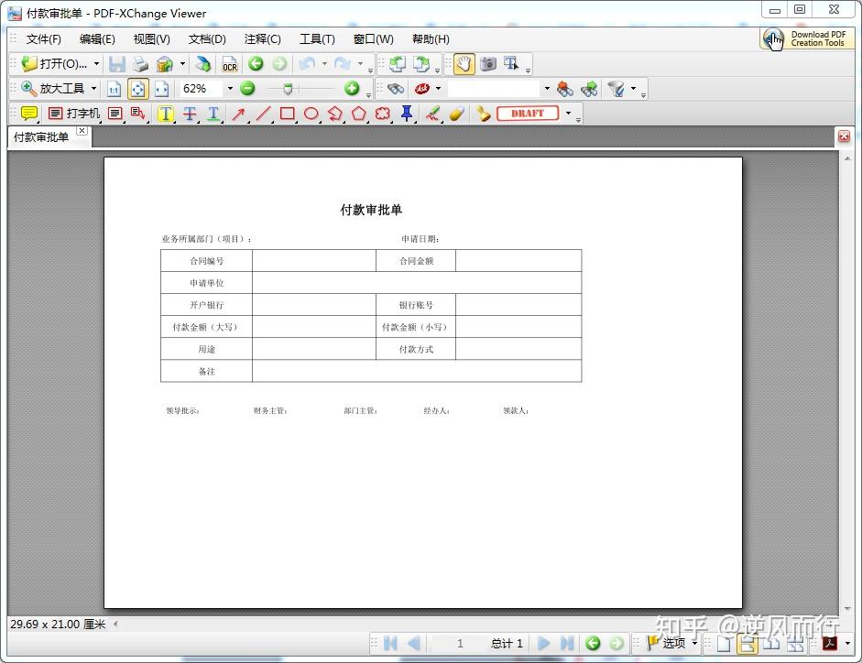
Task: Toggle Fit Width zoom mode
Action: [x=161, y=89]
